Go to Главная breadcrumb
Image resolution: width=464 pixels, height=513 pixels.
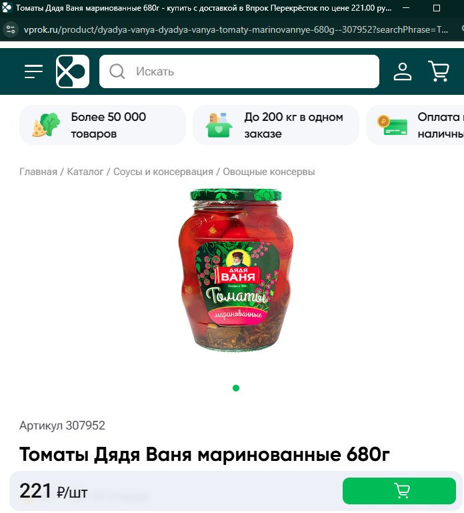pos(38,172)
